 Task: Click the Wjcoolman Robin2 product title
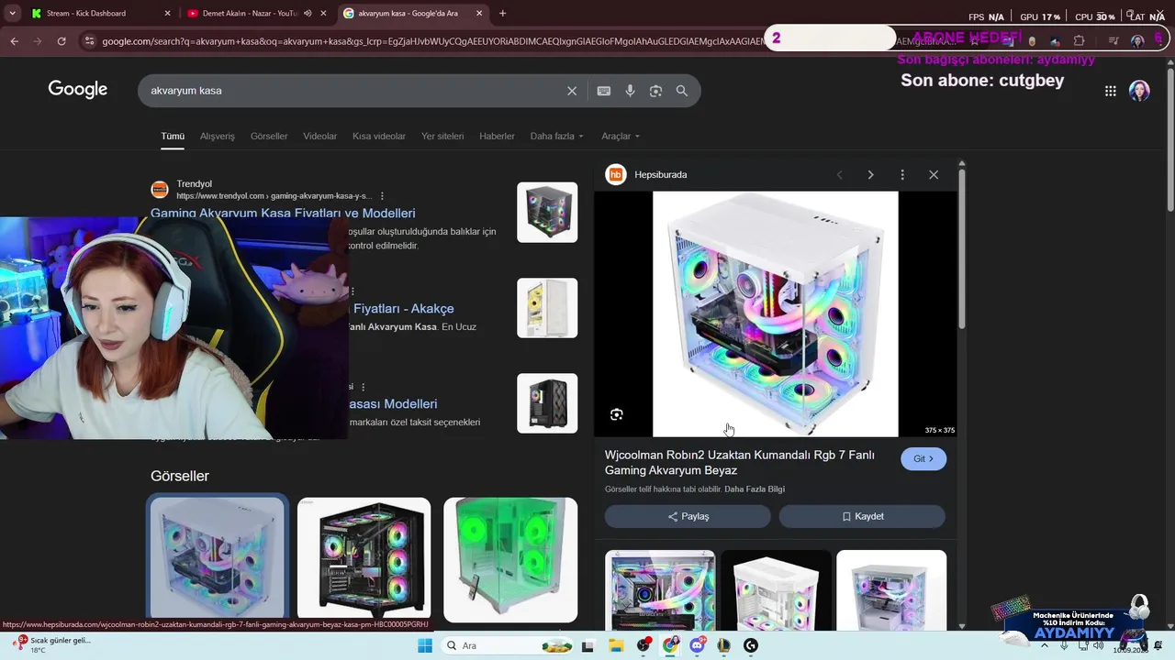click(x=739, y=463)
